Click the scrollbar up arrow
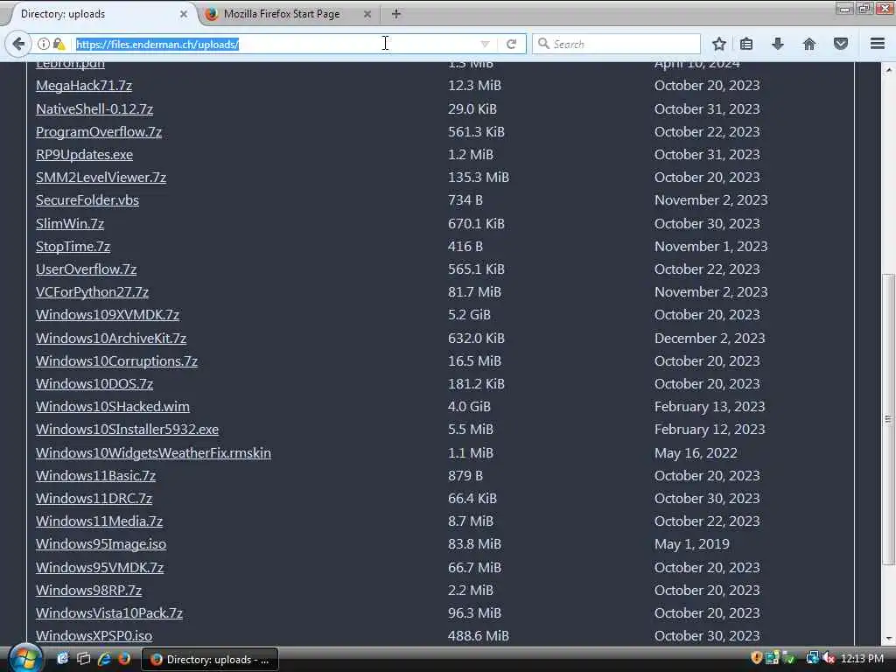This screenshot has width=896, height=672. pyautogui.click(x=888, y=70)
